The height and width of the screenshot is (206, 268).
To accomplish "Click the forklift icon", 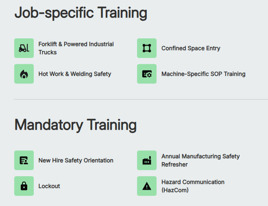I will point(24,48).
